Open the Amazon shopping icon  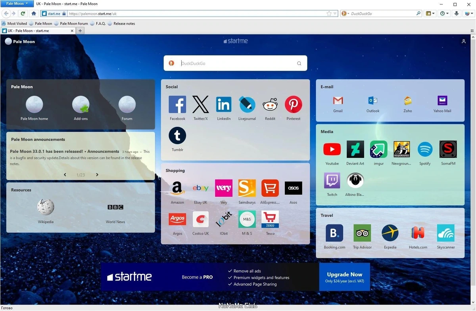177,188
